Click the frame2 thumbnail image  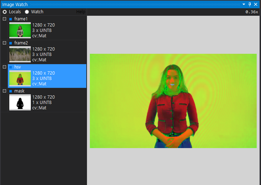20,54
